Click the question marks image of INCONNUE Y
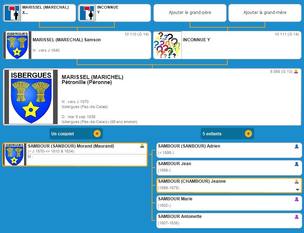 pyautogui.click(x=167, y=45)
